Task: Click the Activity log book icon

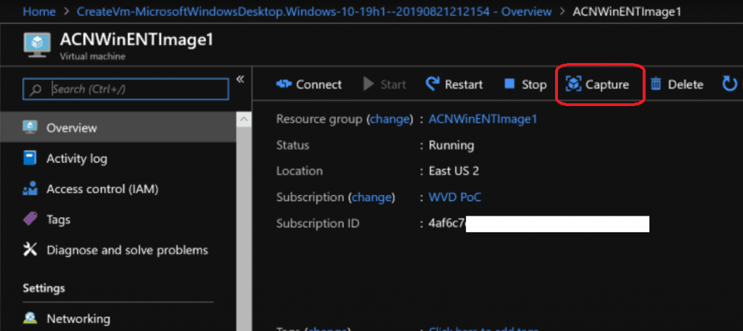Action: click(30, 158)
